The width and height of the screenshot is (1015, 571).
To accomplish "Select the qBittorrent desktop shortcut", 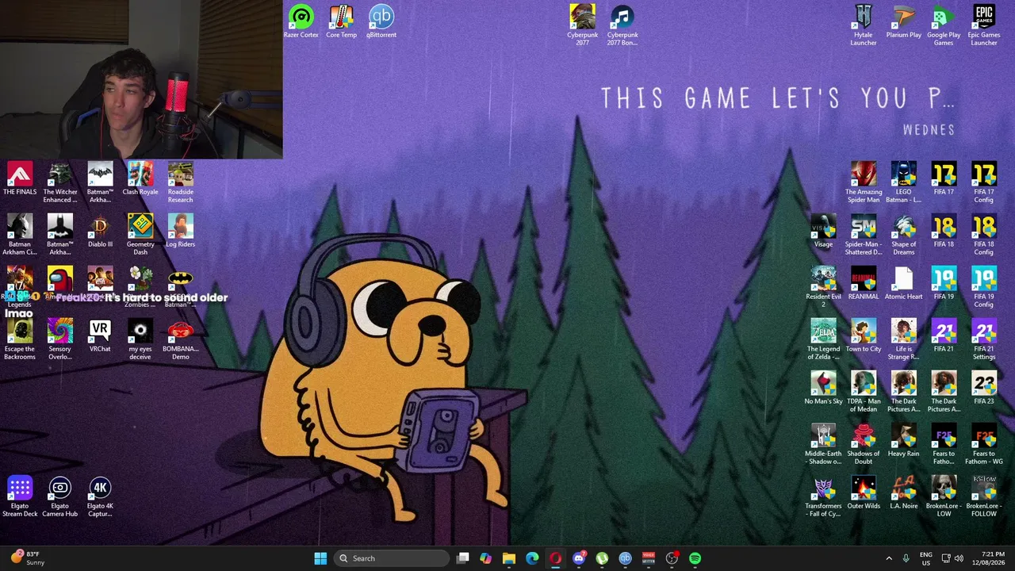I will click(x=381, y=21).
